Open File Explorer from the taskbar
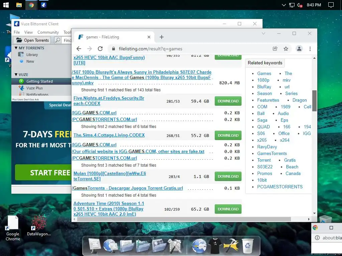 tap(19, 5)
